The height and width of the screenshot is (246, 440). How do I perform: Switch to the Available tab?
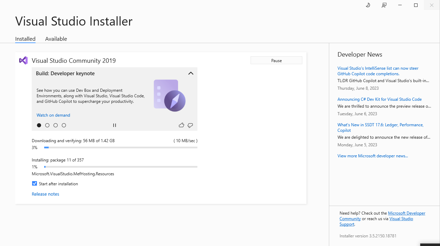click(56, 39)
